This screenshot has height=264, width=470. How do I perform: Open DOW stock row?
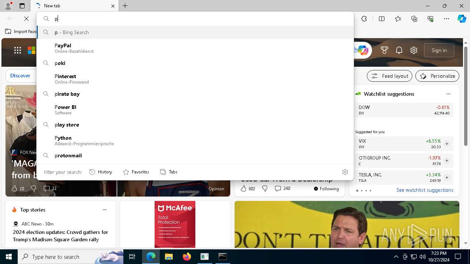point(404,110)
